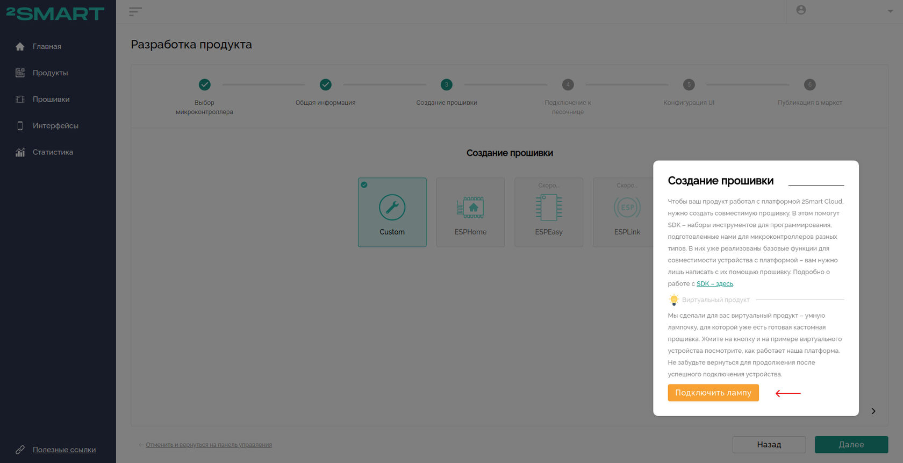The image size is (903, 463).
Task: Click the ESPEasy chip icon
Action: click(x=549, y=207)
